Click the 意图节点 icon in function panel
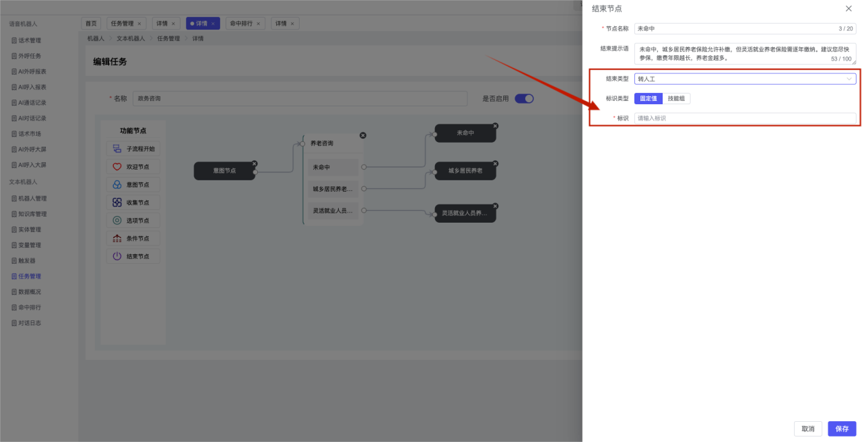862x442 pixels. (x=117, y=184)
